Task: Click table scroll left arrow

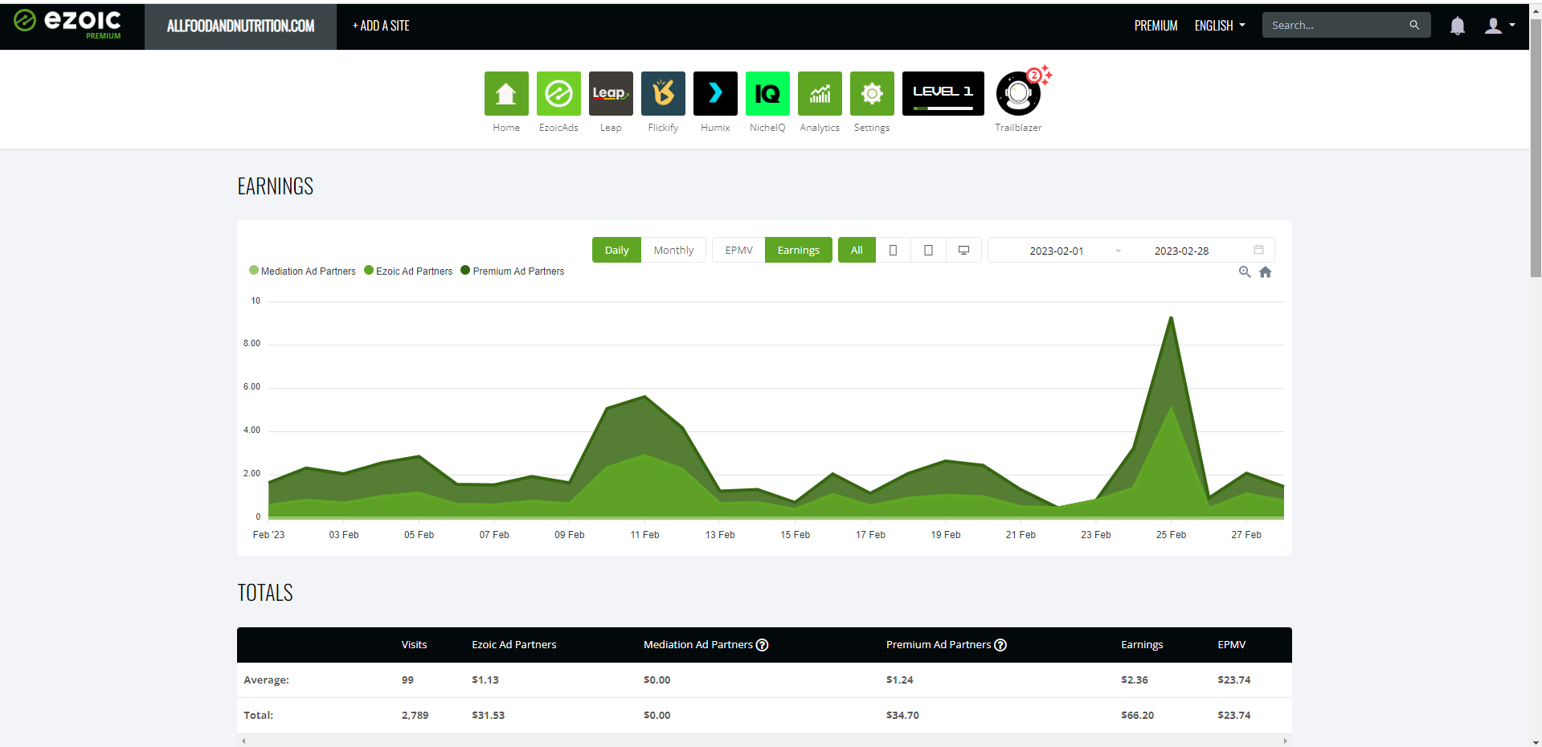Action: tap(243, 741)
